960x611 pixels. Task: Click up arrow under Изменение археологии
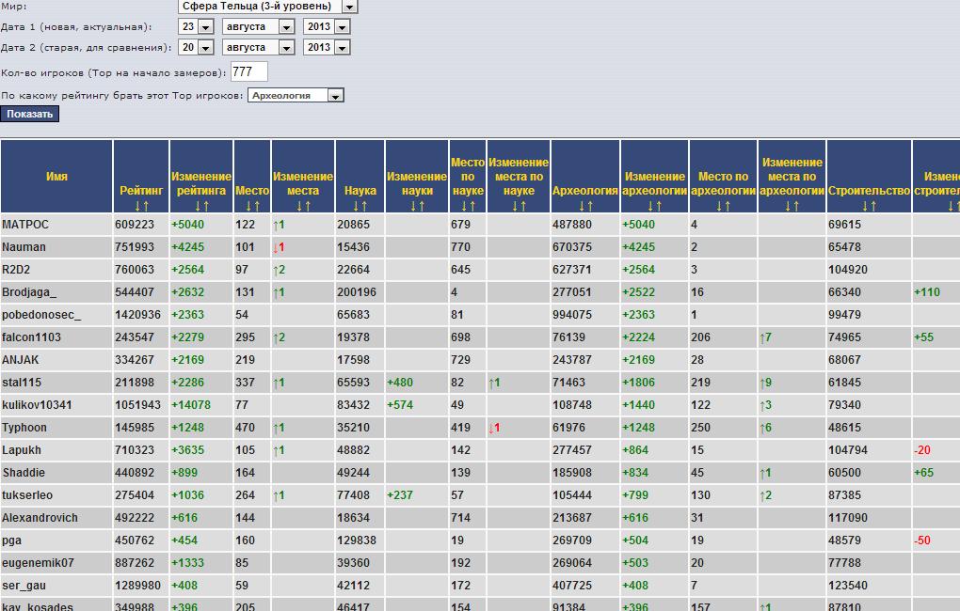coord(659,206)
